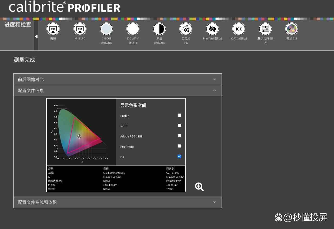
Task: Zoom in with the magnifier icon
Action: [199, 187]
